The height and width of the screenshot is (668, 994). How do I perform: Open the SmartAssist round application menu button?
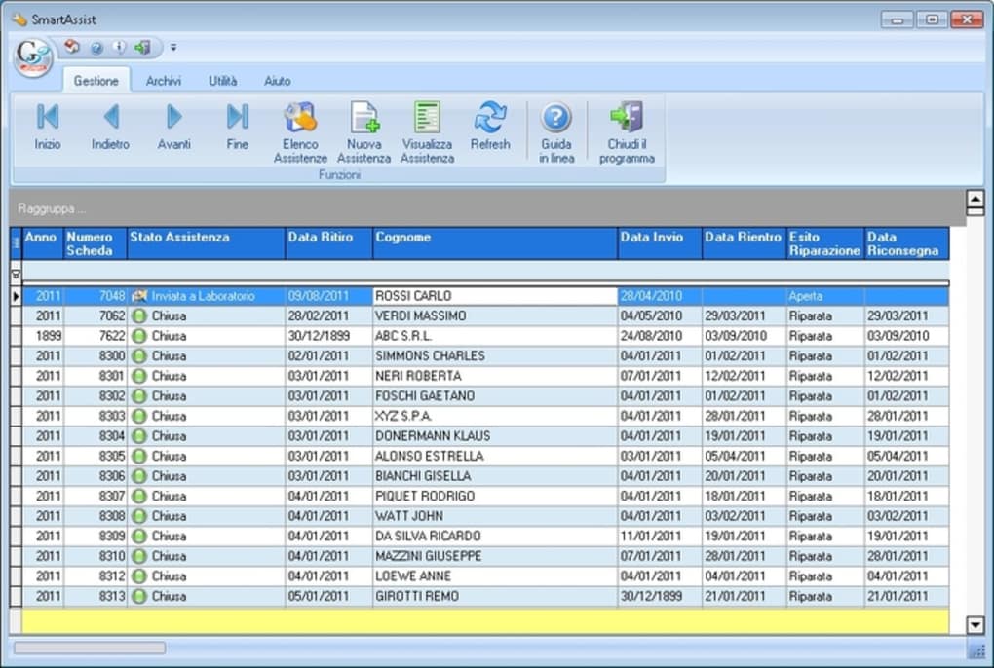[33, 57]
